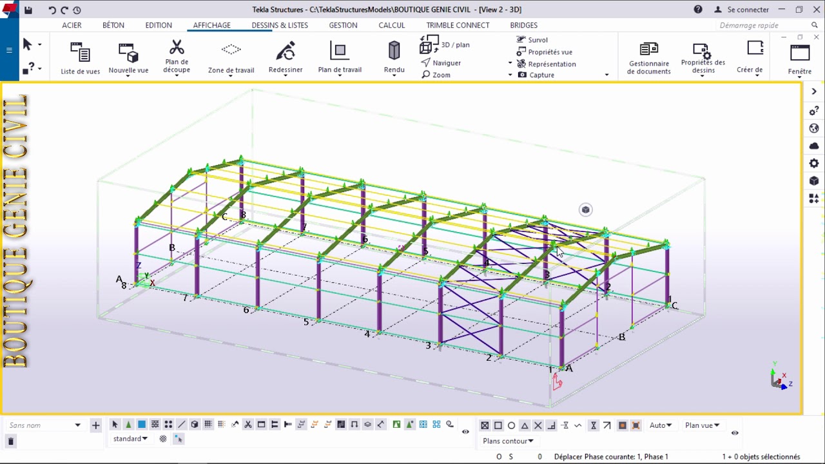825x464 pixels.
Task: Toggle the select lines slash switch
Action: pos(182,425)
